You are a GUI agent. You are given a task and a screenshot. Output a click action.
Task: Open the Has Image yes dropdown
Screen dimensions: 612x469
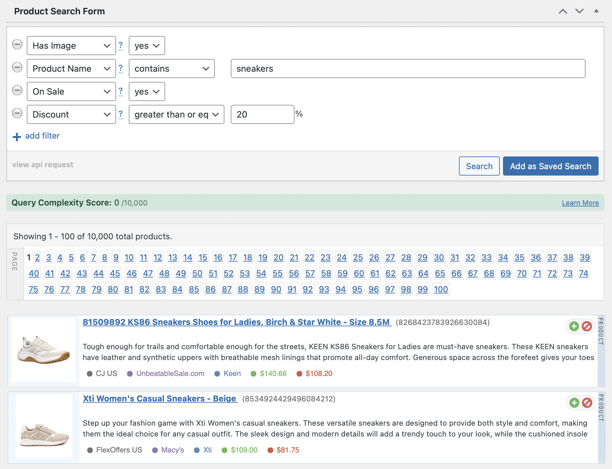pos(147,46)
